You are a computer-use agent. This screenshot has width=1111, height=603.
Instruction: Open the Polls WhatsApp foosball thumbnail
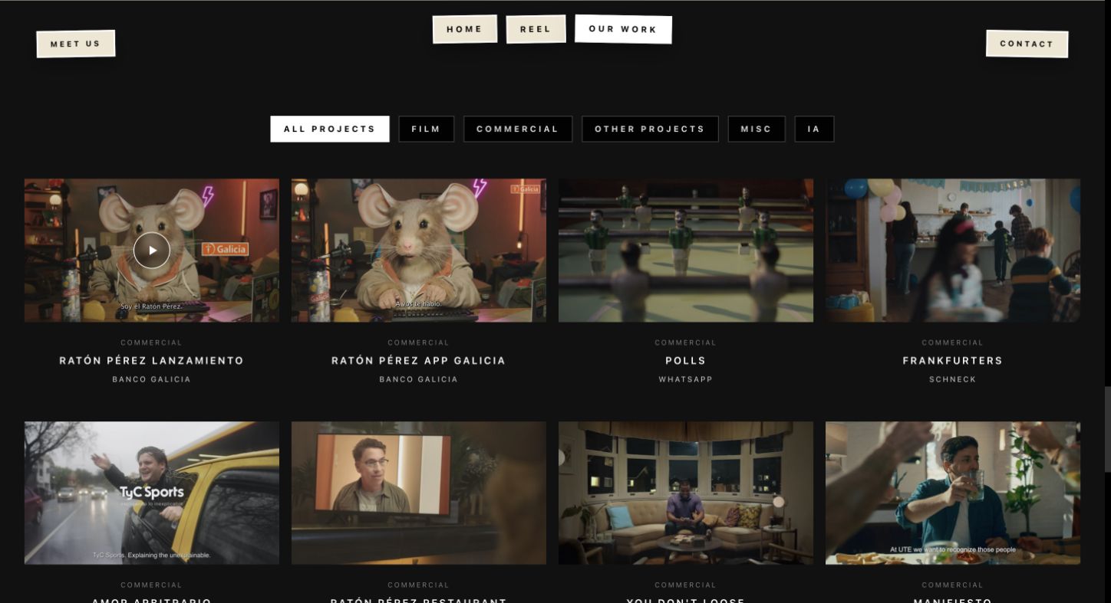[686, 251]
